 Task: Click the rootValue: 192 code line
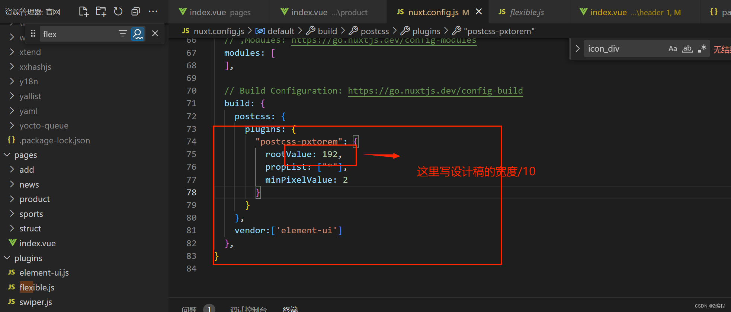click(x=304, y=154)
